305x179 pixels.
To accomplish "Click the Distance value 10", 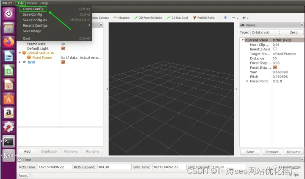I will pos(274,58).
